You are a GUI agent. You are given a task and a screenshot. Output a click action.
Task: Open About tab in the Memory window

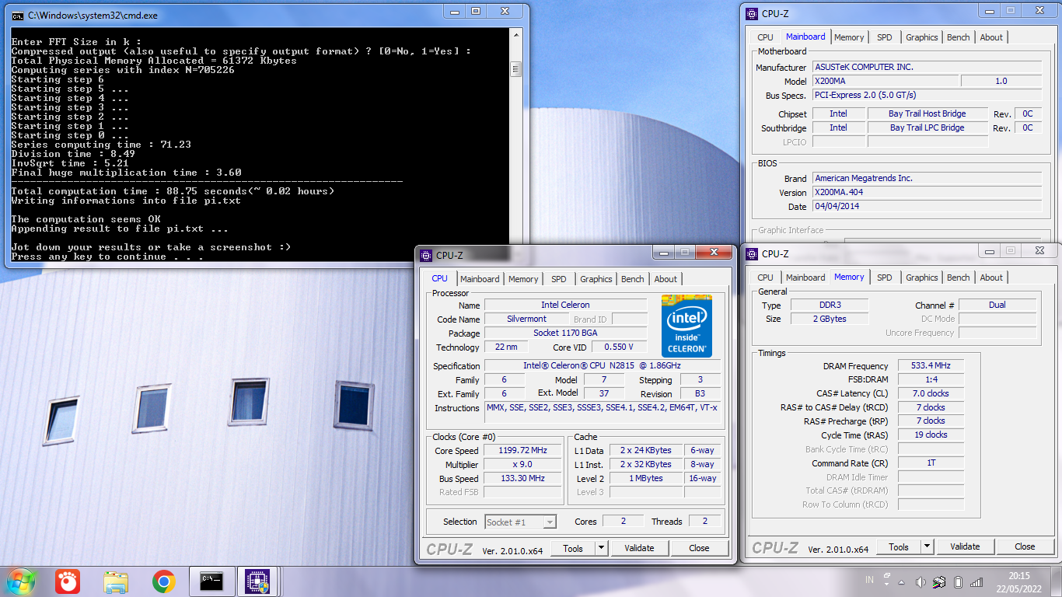[991, 278]
